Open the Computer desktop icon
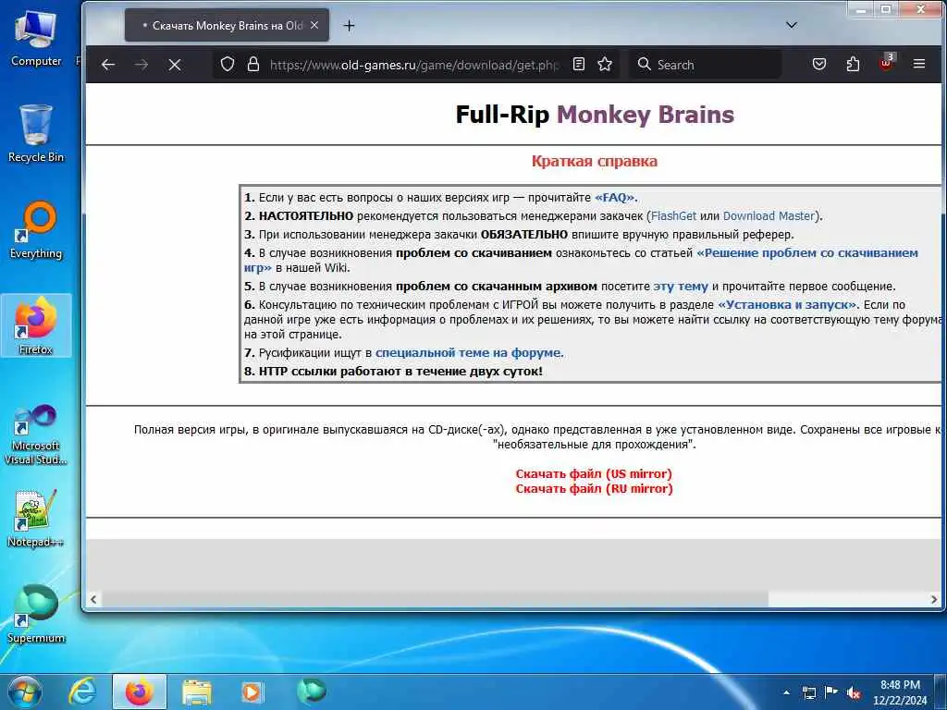Viewport: 947px width, 710px height. coord(36,38)
